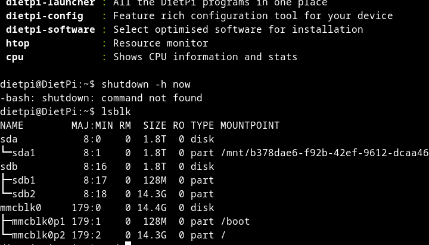Click the cpu command in the list

15,57
